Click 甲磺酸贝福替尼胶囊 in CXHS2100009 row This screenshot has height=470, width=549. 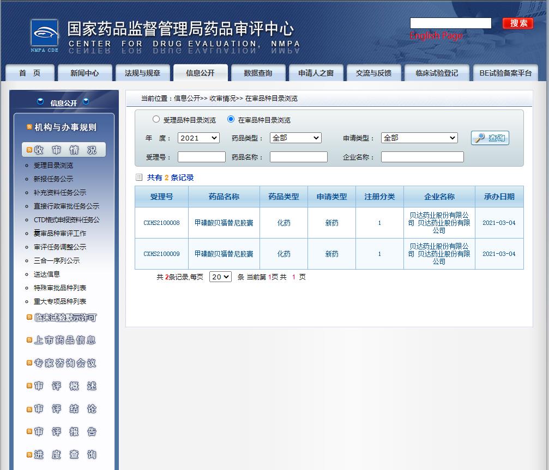pos(224,254)
